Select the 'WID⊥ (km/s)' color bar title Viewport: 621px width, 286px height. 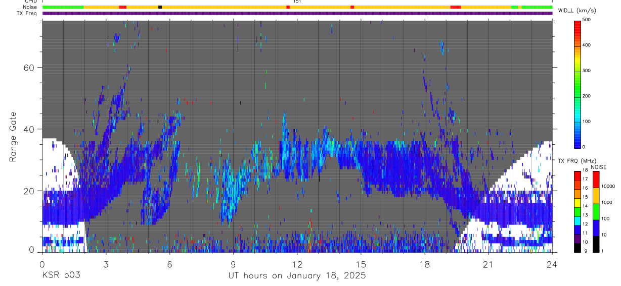point(576,11)
